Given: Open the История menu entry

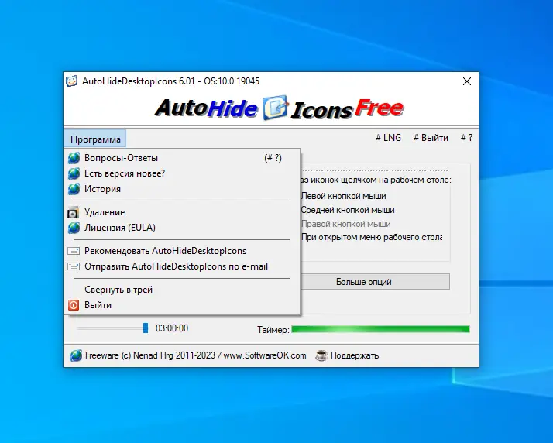Looking at the screenshot, I should point(182,189).
